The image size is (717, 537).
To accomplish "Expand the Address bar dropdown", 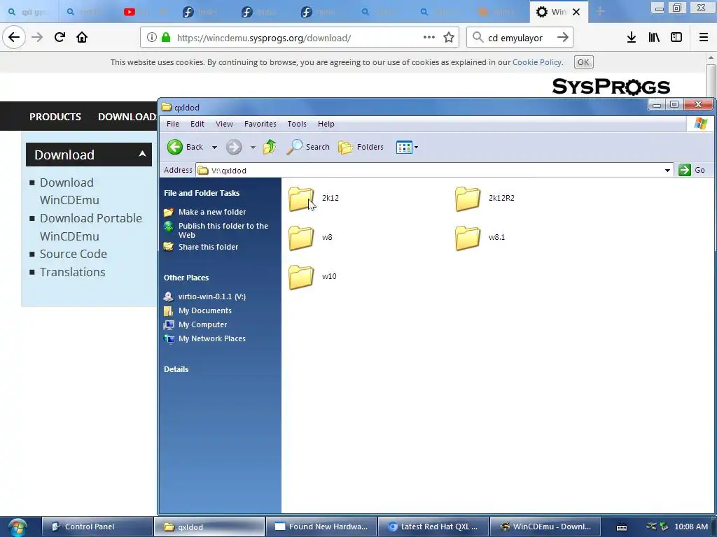I will tap(667, 171).
